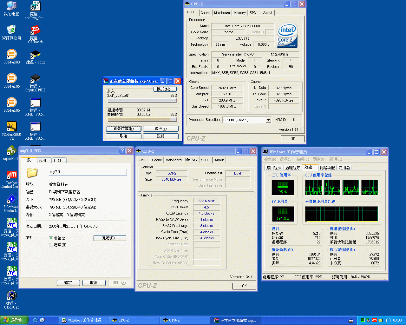Image resolution: width=406 pixels, height=325 pixels.
Task: Click the WinRAR archiving taskbar button
Action: [236, 320]
